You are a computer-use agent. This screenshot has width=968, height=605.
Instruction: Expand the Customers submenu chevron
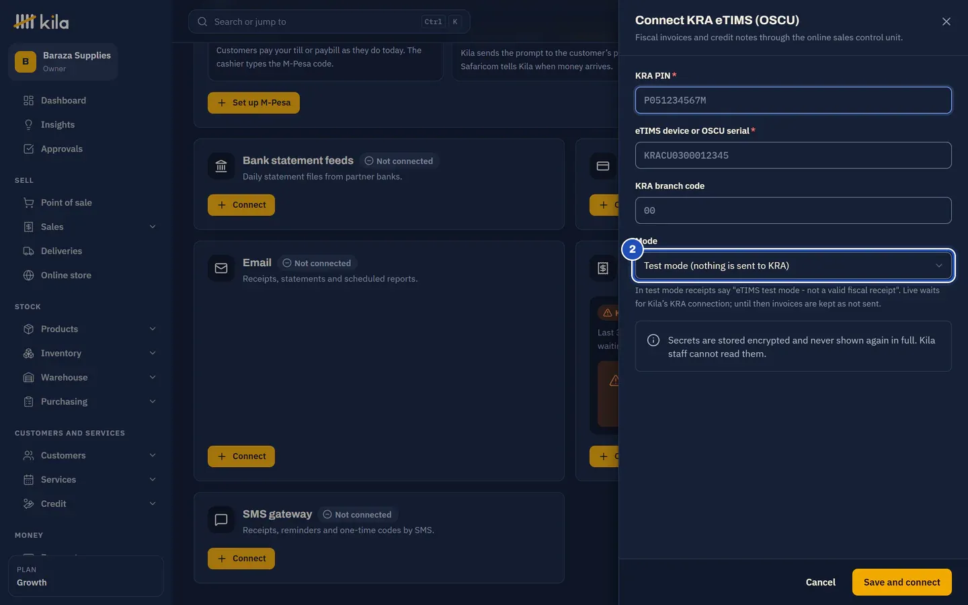153,455
